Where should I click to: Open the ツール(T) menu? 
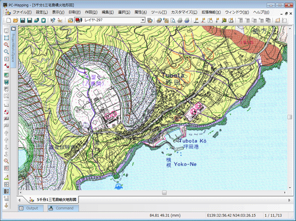pos(159,12)
